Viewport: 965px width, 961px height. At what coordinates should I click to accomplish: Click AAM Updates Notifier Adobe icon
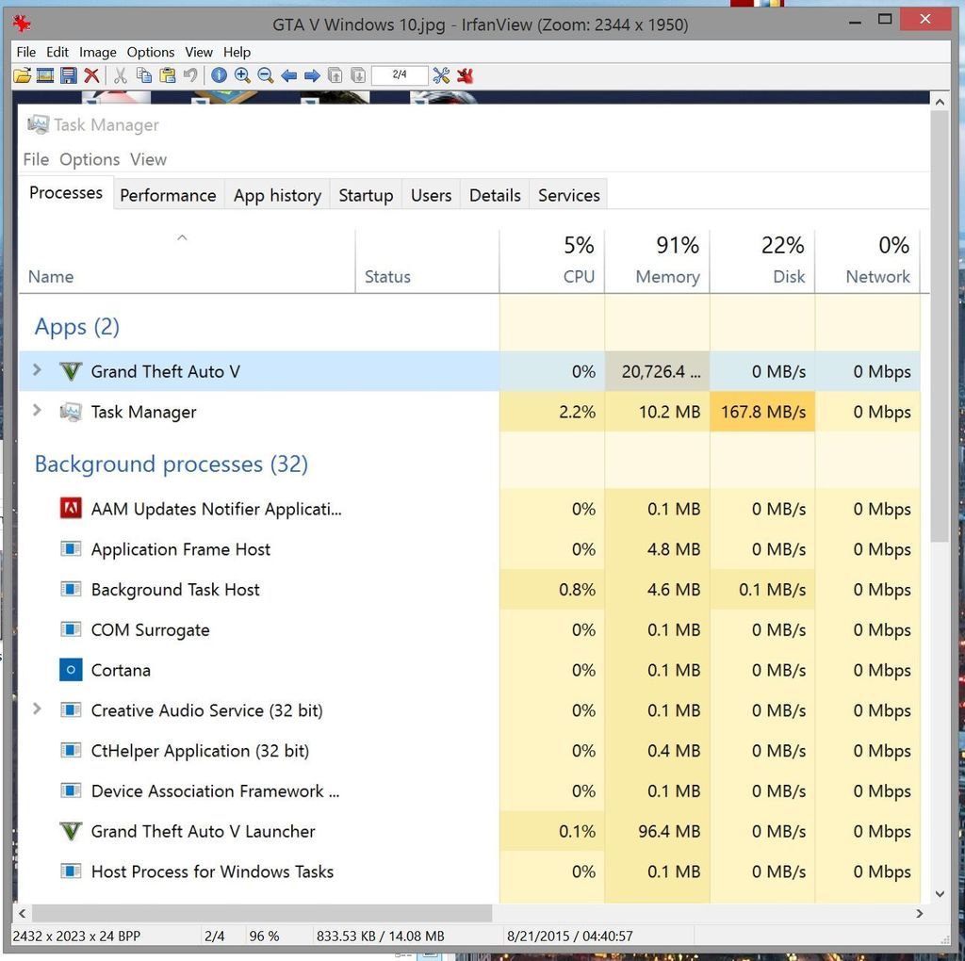tap(71, 508)
